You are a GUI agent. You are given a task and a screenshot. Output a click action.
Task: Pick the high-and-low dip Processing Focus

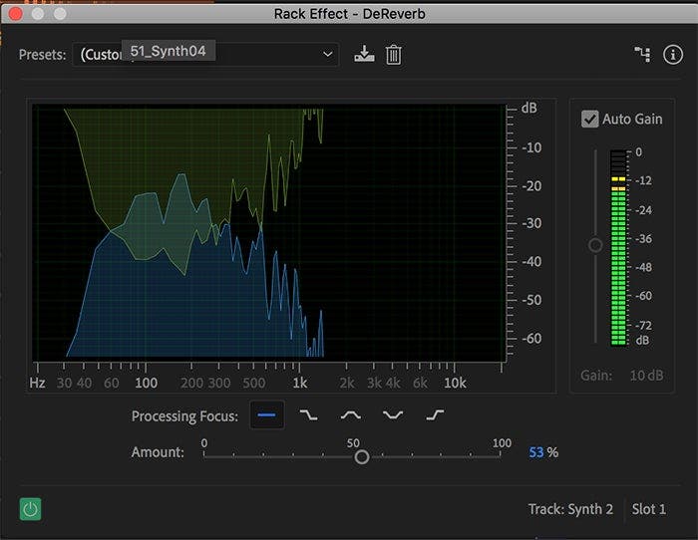click(x=393, y=415)
